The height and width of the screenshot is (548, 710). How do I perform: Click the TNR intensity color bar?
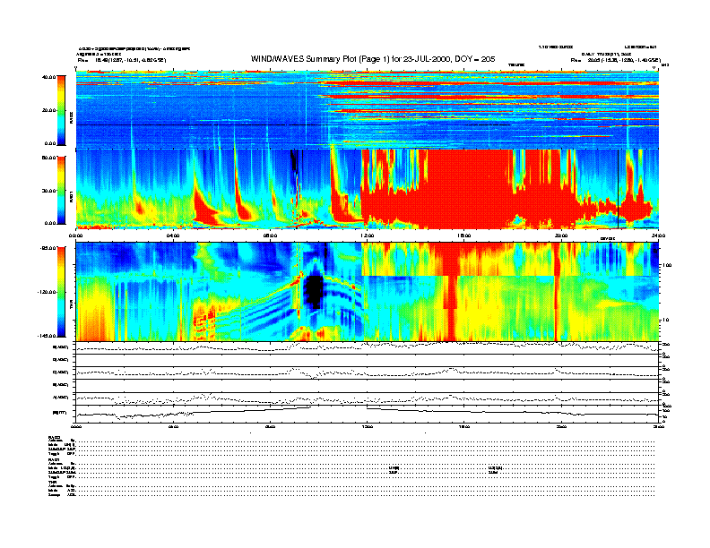coord(61,292)
